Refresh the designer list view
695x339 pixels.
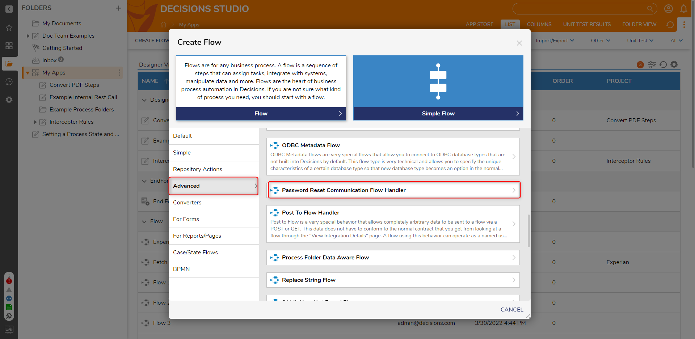point(663,64)
